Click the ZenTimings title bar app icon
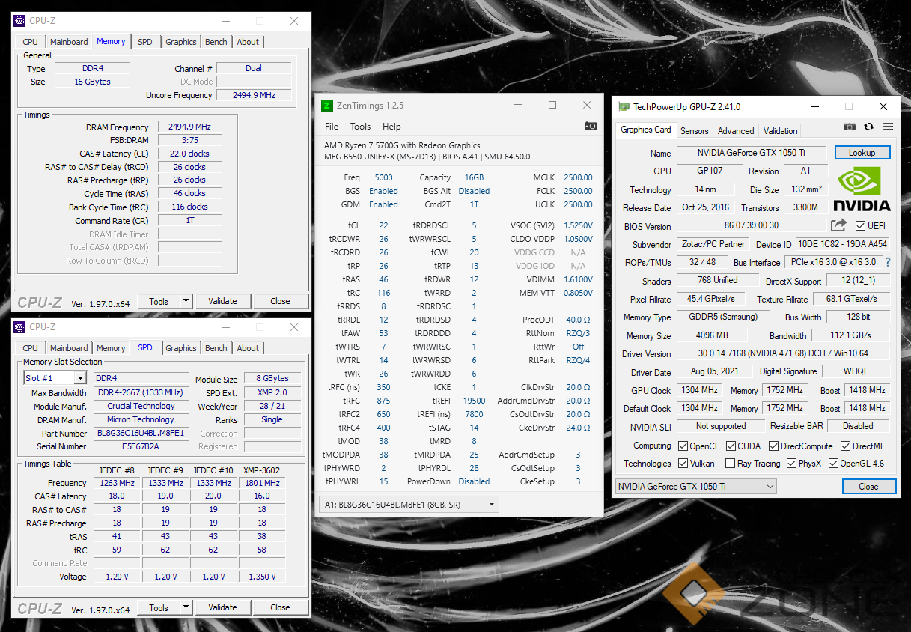Screen dimensions: 911x632 (x=326, y=106)
